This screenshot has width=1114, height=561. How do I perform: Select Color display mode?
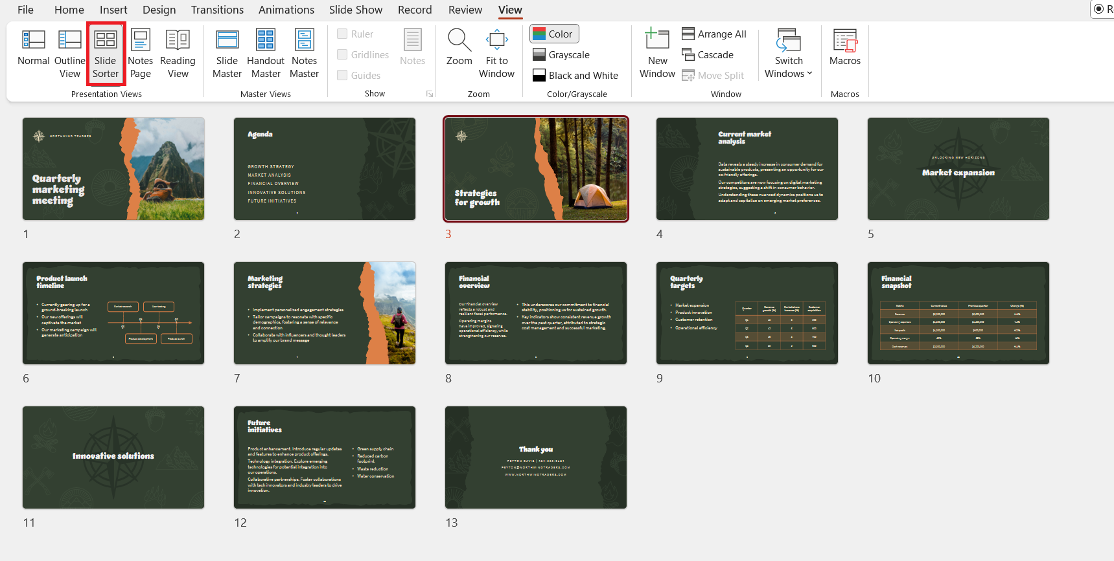tap(553, 34)
